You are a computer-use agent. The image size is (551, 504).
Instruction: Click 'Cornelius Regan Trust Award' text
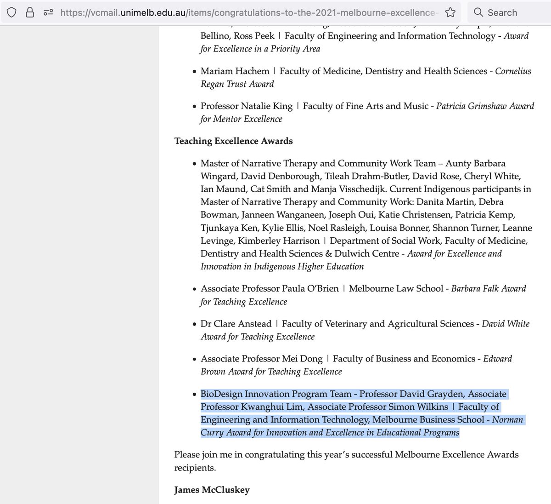pyautogui.click(x=366, y=78)
